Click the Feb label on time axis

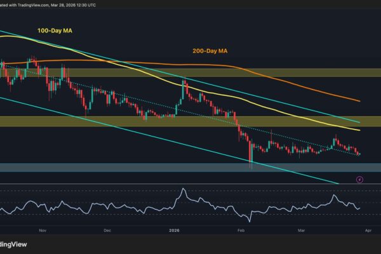coord(242,232)
